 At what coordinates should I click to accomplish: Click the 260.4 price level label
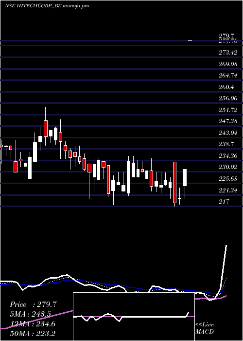click(x=226, y=87)
